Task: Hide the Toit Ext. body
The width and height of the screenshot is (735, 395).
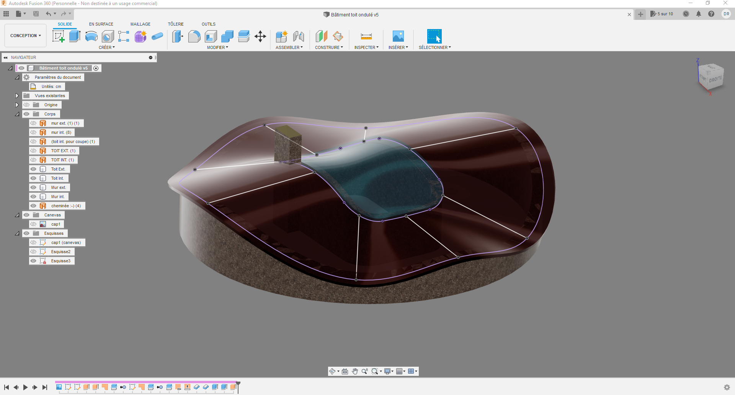Action: pyautogui.click(x=33, y=169)
